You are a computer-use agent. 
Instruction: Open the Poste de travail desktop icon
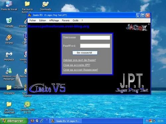tap(9, 6)
